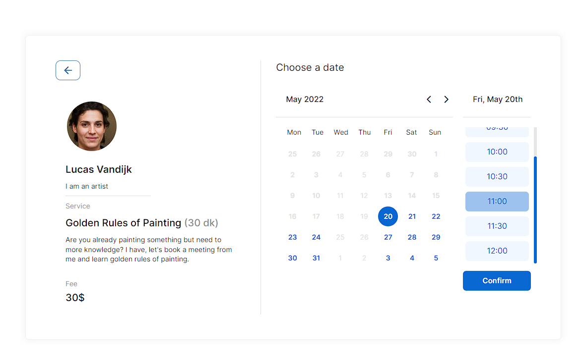Choose May 31 on calendar

(316, 258)
